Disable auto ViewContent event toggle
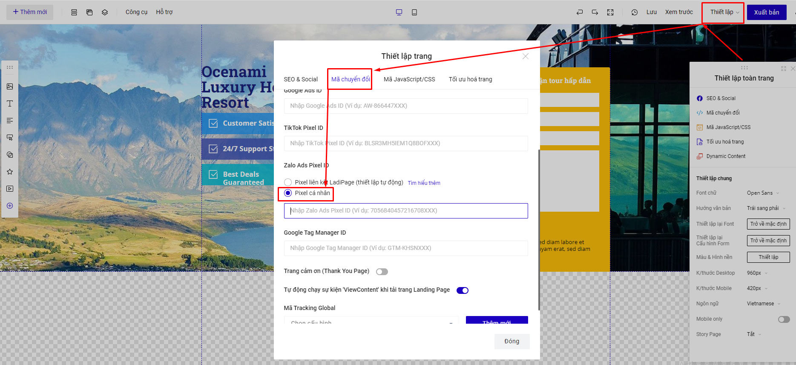Image resolution: width=796 pixels, height=365 pixels. coord(462,290)
